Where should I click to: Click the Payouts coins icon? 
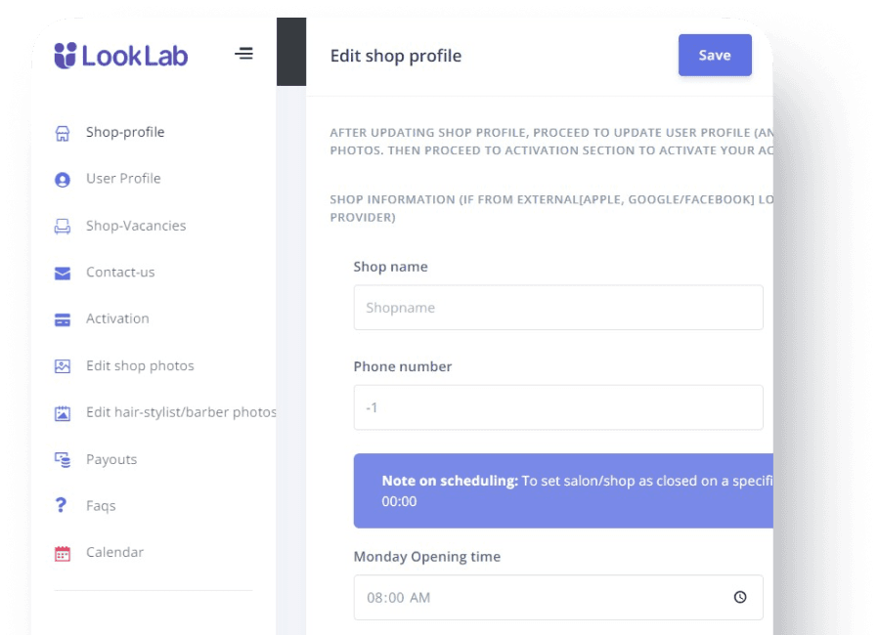[x=63, y=460]
